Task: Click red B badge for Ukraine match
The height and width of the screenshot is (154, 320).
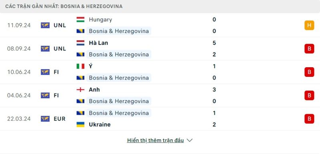Action: tap(309, 119)
